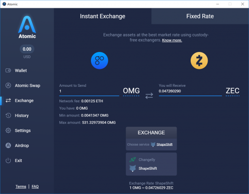Click the Atomic Swap circle icon
249x194 pixels.
click(8, 85)
